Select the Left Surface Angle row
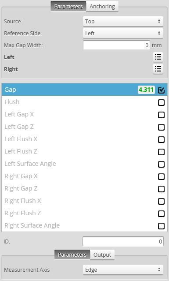The height and width of the screenshot is (281, 169). click(x=84, y=164)
